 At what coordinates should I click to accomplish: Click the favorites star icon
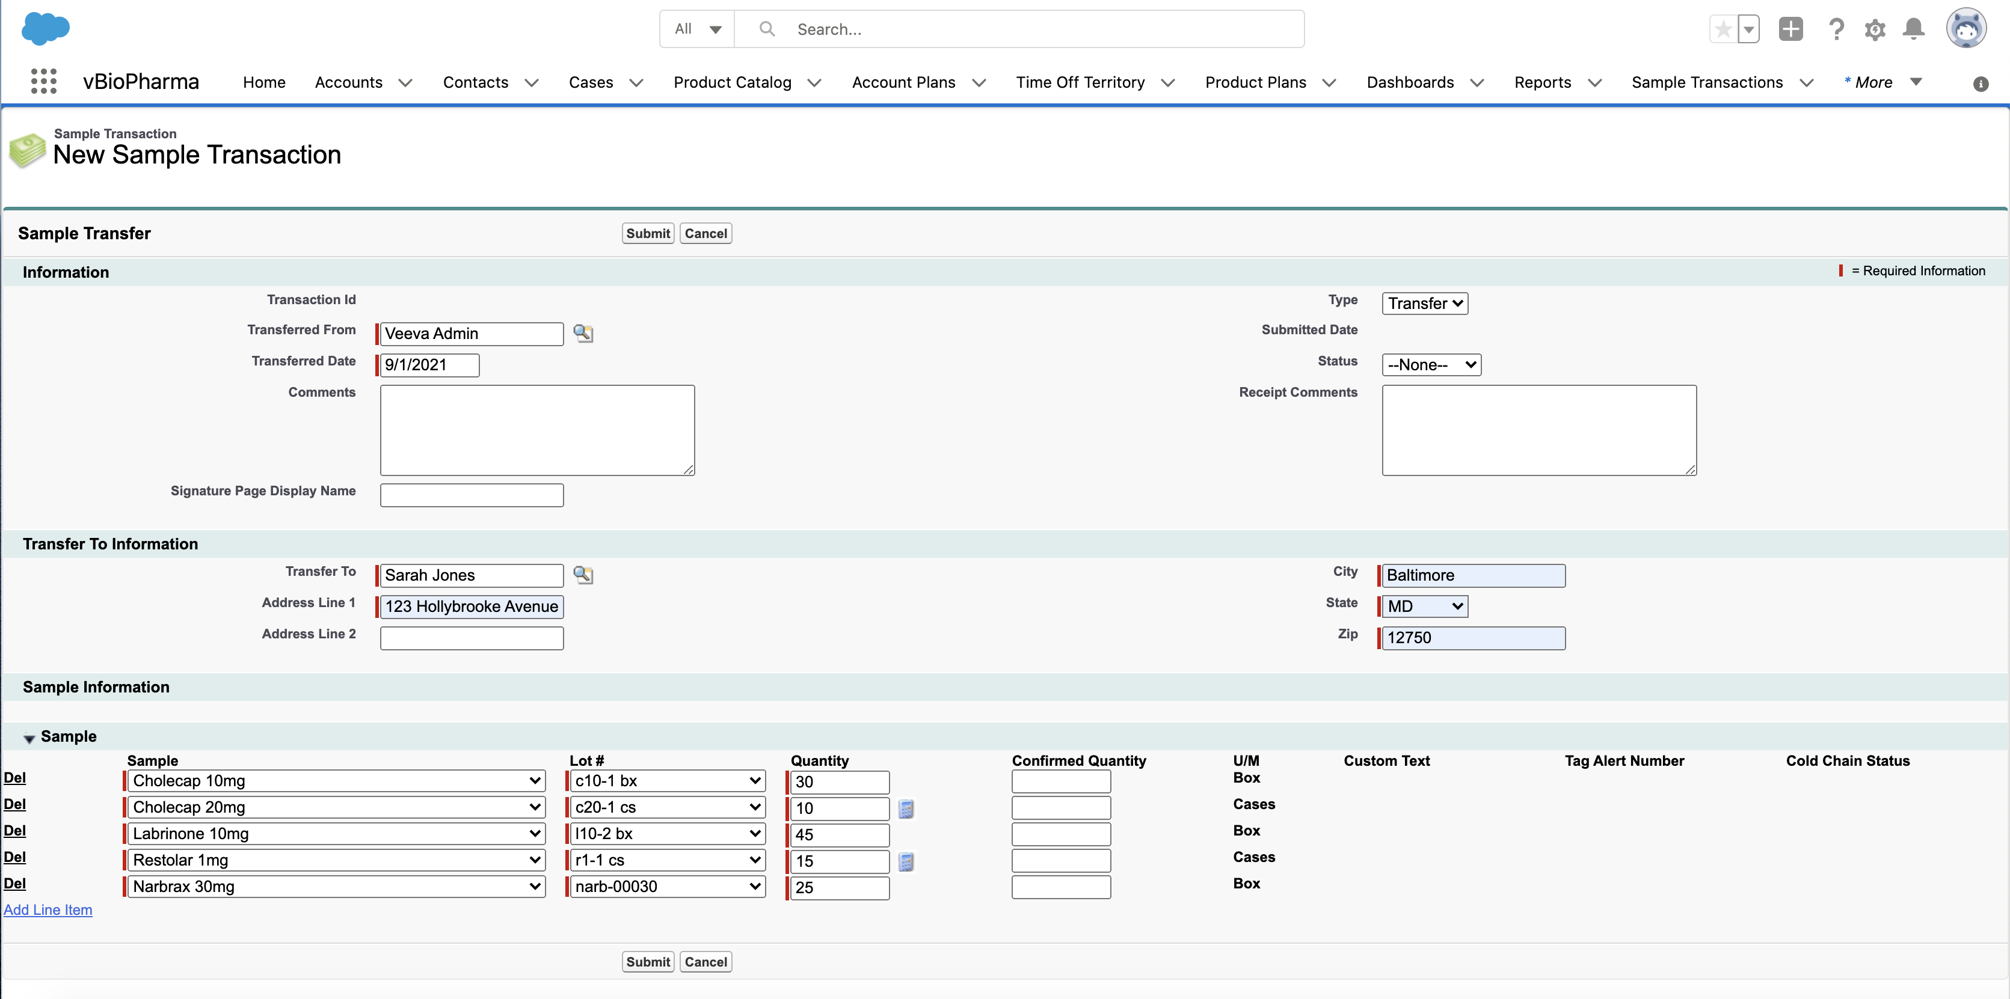[1724, 29]
